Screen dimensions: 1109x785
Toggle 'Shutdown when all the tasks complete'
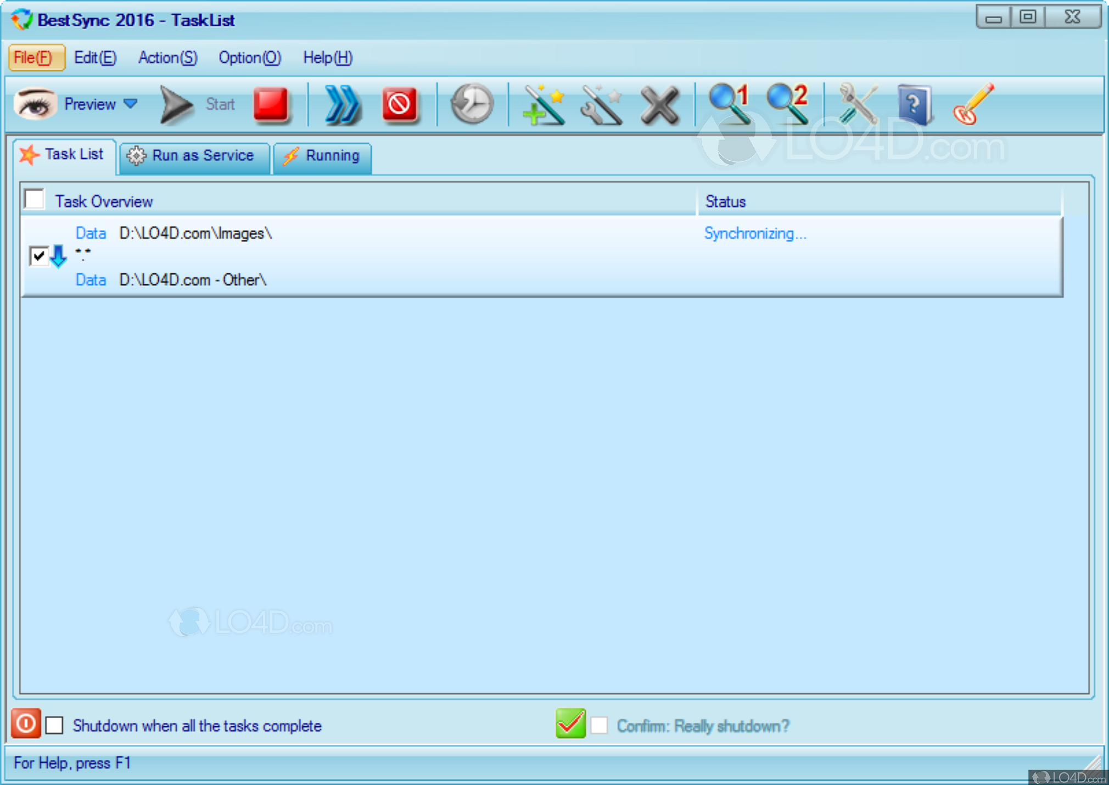pyautogui.click(x=54, y=725)
